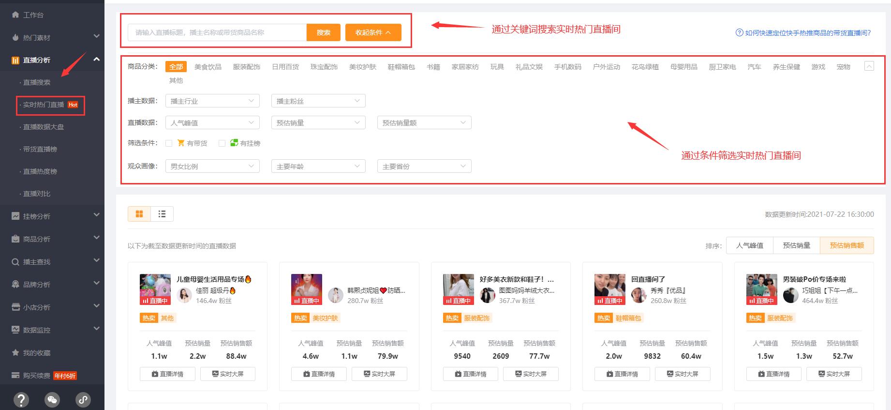
Task: Click the shop icon beside 小店分析
Action: click(15, 307)
